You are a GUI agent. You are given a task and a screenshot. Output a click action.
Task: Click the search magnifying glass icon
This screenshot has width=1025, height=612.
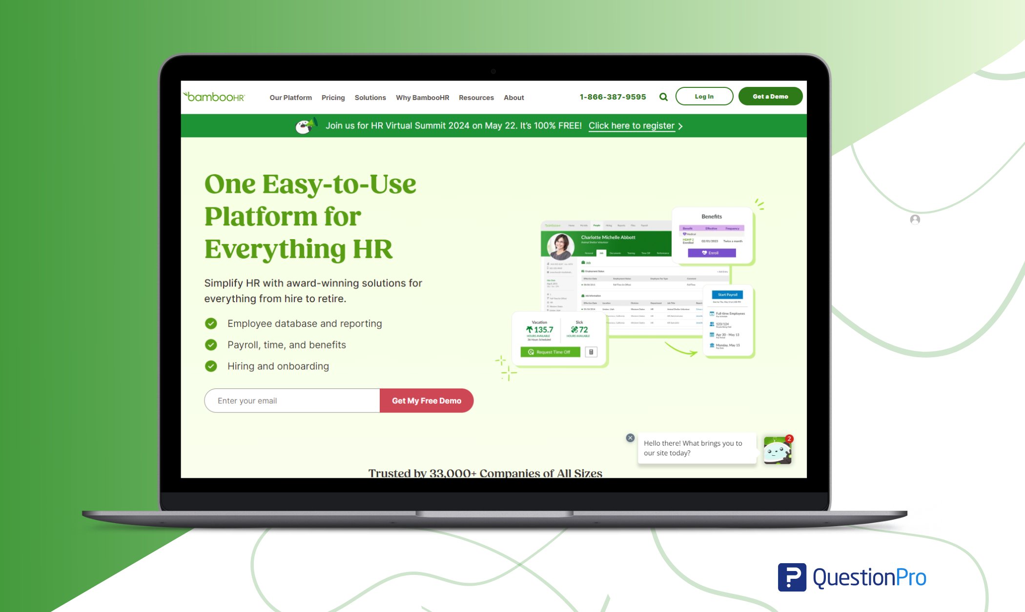(x=663, y=96)
